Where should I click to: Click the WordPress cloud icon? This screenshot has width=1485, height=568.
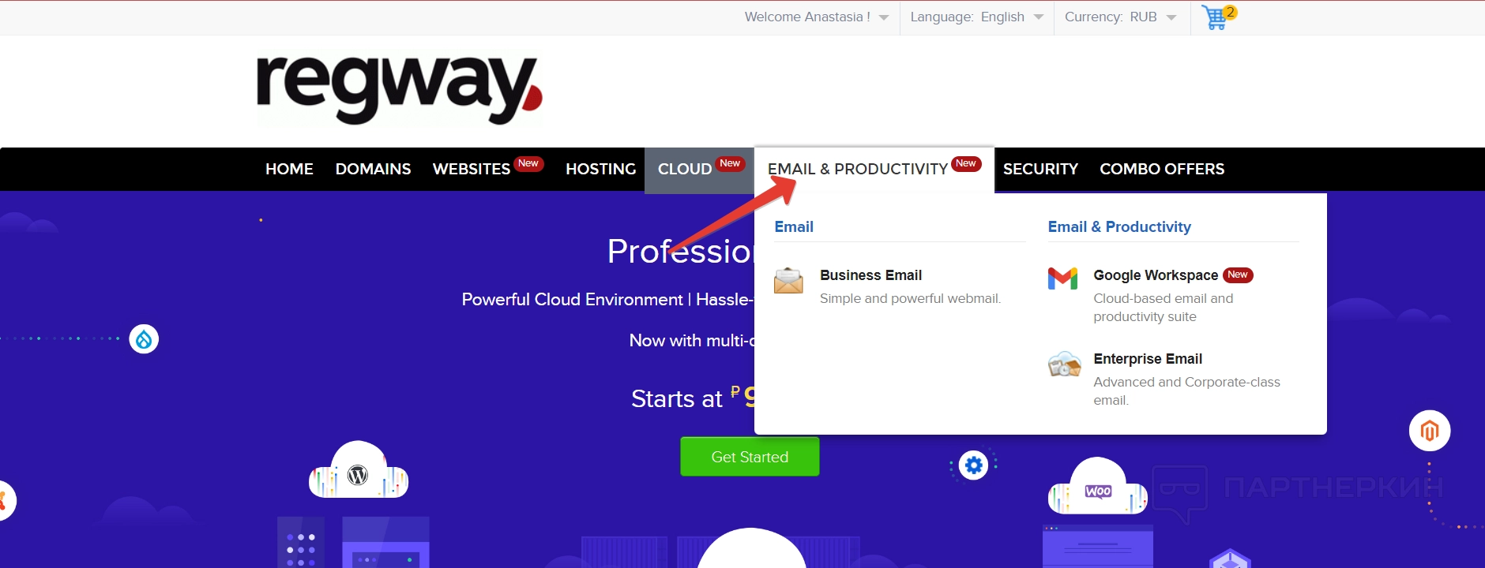pos(359,471)
